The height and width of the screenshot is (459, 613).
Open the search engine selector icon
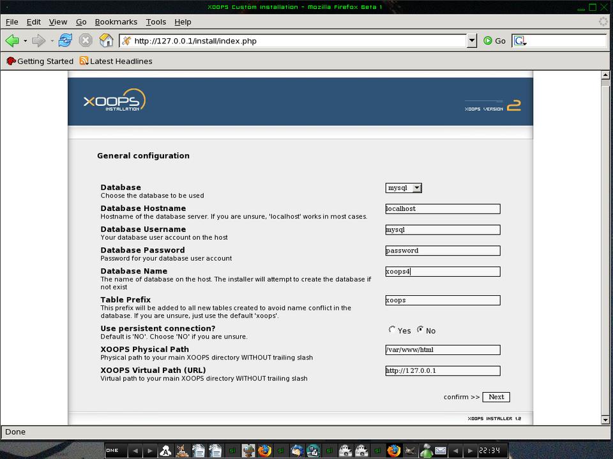tap(520, 41)
